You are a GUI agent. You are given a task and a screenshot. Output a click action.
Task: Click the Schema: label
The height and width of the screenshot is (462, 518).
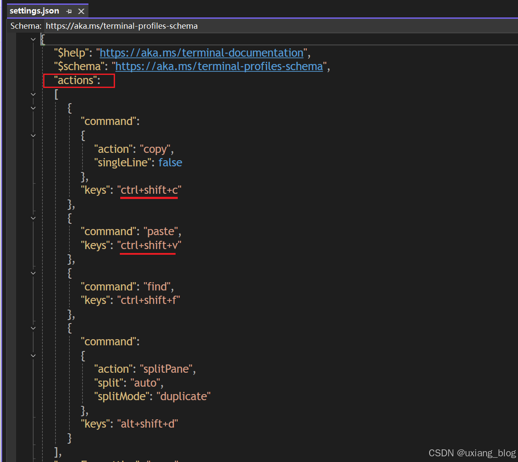coord(26,26)
